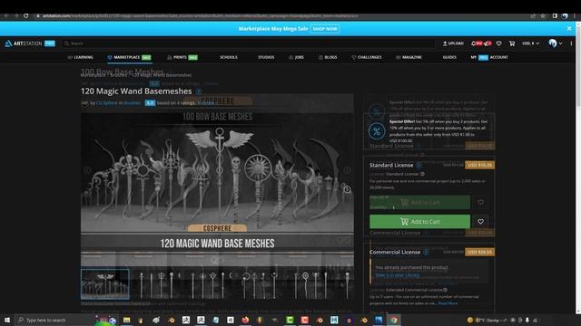Click the Read More link under Commercial License
581x326 pixels.
pos(448,303)
